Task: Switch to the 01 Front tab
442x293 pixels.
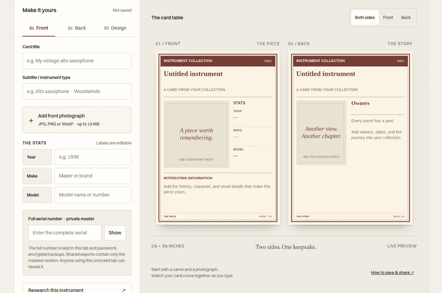Action: pos(39,28)
